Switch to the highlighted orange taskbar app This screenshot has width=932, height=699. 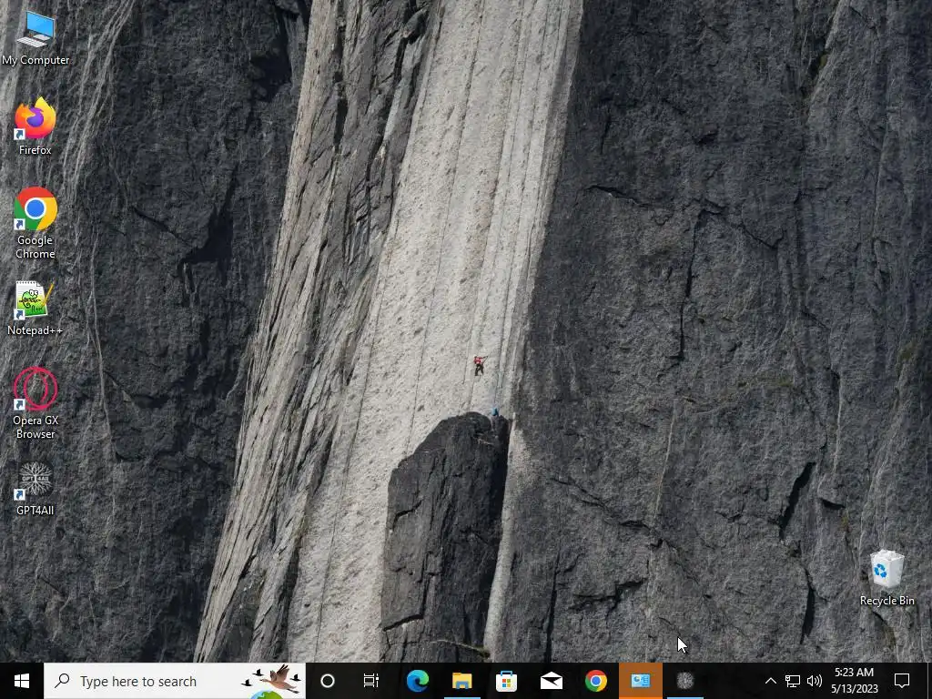pyautogui.click(x=640, y=681)
